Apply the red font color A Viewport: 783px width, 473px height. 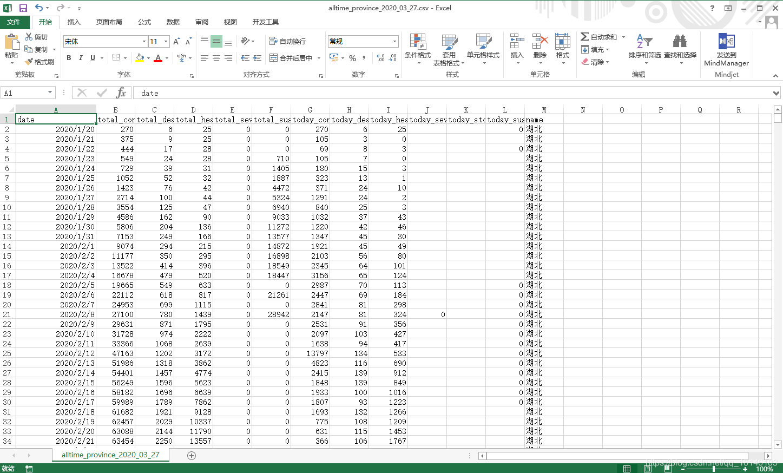[158, 58]
